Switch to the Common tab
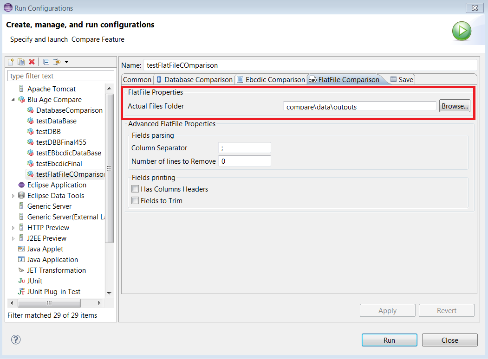 pos(137,80)
